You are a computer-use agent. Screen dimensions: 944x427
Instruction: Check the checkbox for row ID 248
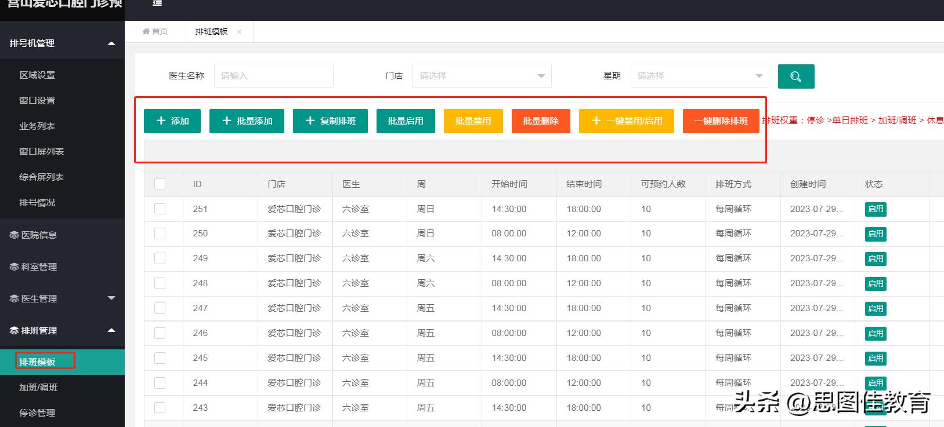tap(160, 283)
